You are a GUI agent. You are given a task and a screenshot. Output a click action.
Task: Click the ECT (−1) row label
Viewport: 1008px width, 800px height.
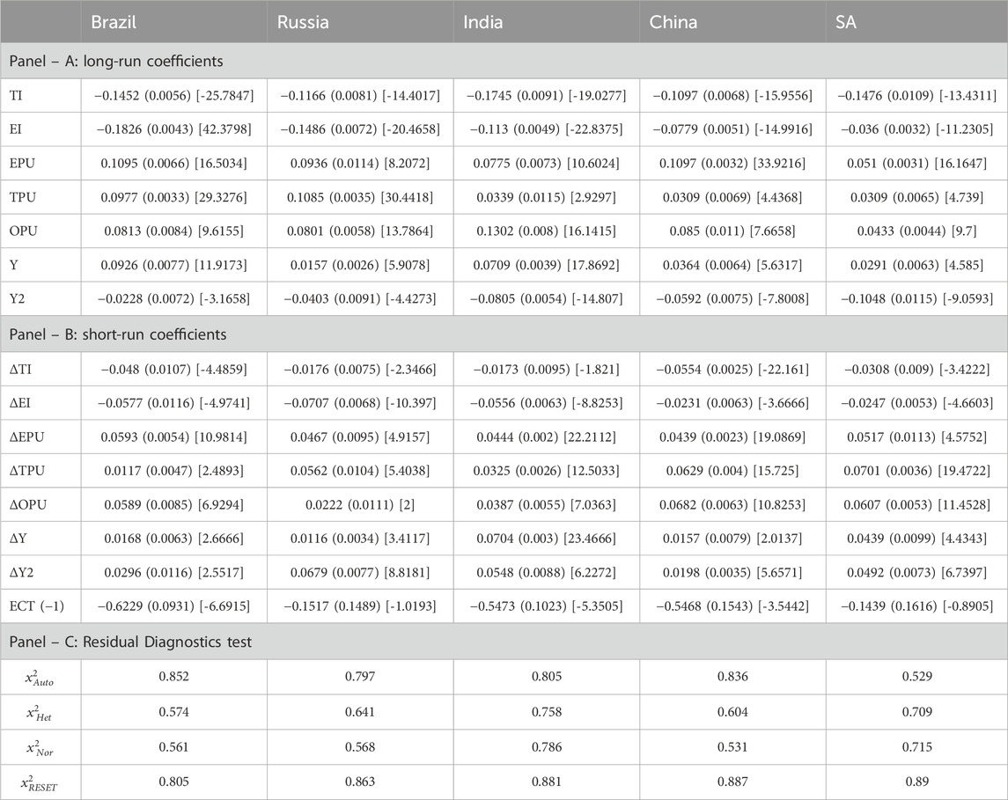(37, 606)
